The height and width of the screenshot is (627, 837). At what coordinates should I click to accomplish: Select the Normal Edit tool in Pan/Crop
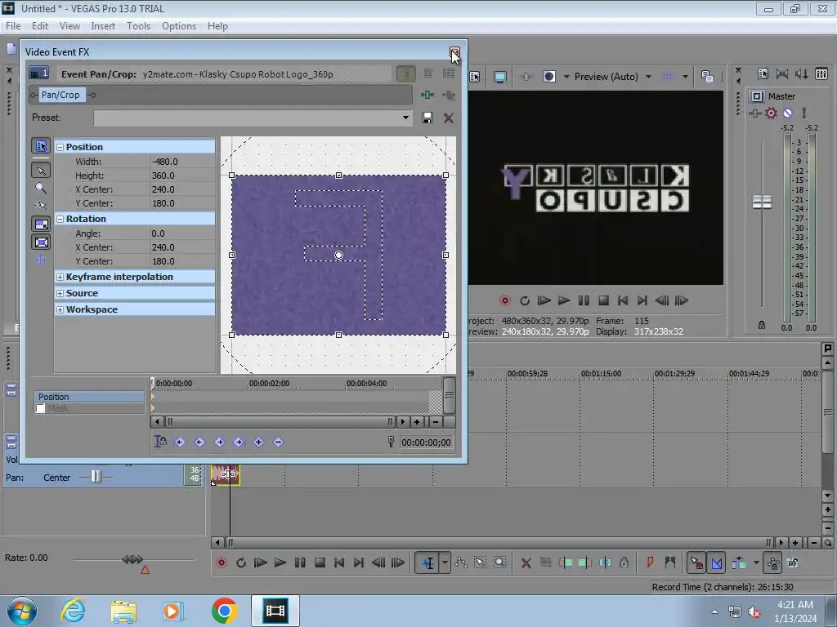coord(41,171)
